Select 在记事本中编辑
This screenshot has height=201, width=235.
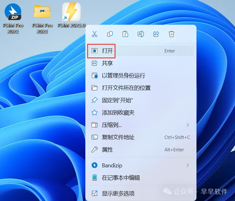tap(140, 178)
